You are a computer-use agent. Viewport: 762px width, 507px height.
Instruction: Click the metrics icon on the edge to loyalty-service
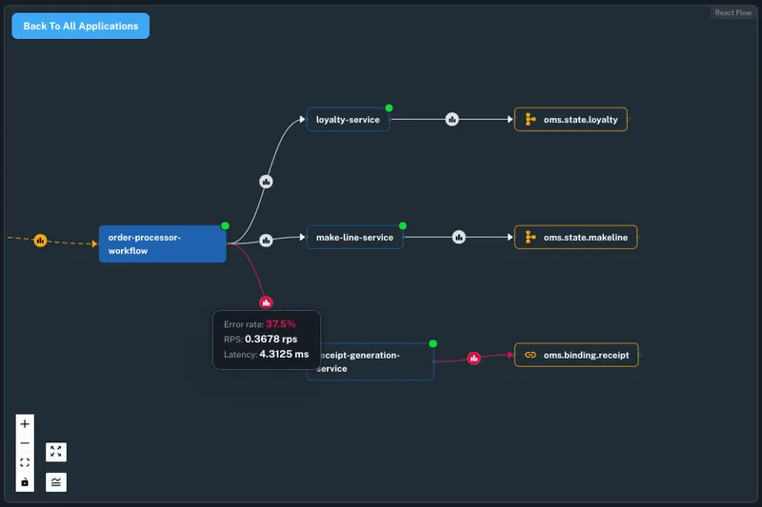click(267, 181)
